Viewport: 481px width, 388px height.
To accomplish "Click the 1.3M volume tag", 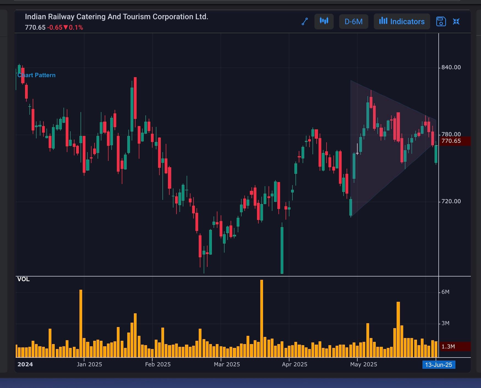I will point(455,347).
